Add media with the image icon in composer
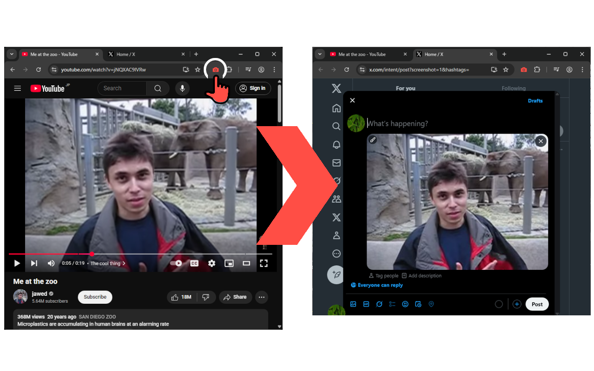The width and height of the screenshot is (594, 371). pos(353,304)
